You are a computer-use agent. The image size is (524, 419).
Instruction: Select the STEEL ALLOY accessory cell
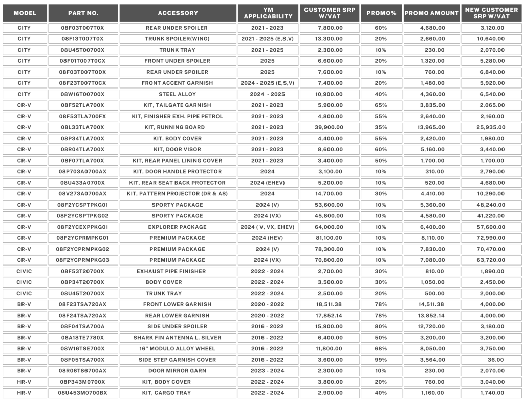(178, 94)
